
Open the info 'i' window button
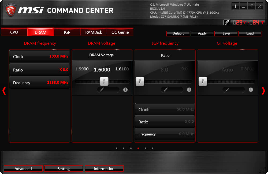[x=235, y=6]
